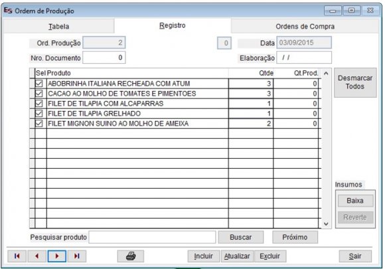Click Qt.Prod. cell for FILET DE TILAPIA GRELHADO
The height and width of the screenshot is (269, 385).
295,114
